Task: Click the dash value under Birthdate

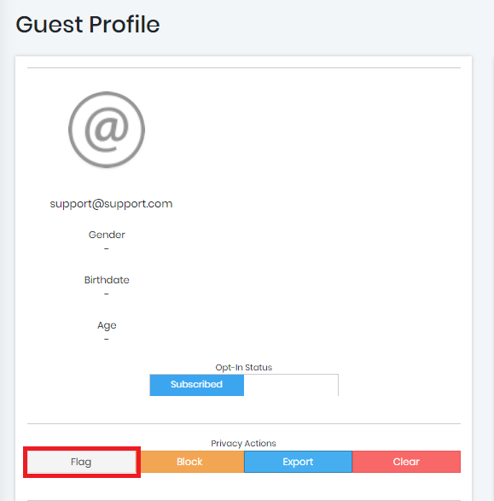Action: click(107, 294)
